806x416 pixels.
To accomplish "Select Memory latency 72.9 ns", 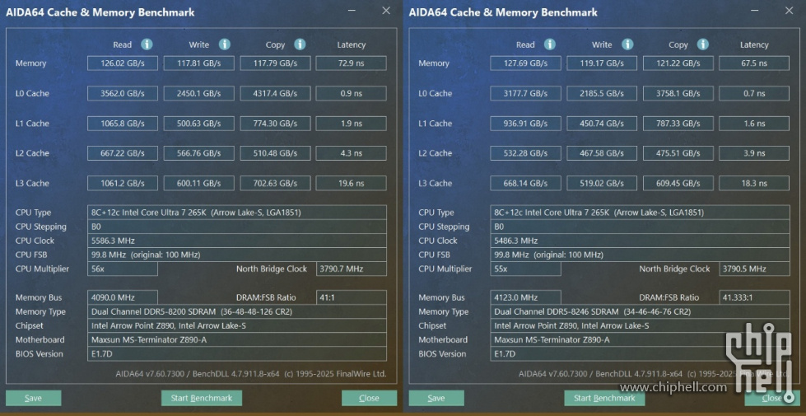I will tap(351, 63).
